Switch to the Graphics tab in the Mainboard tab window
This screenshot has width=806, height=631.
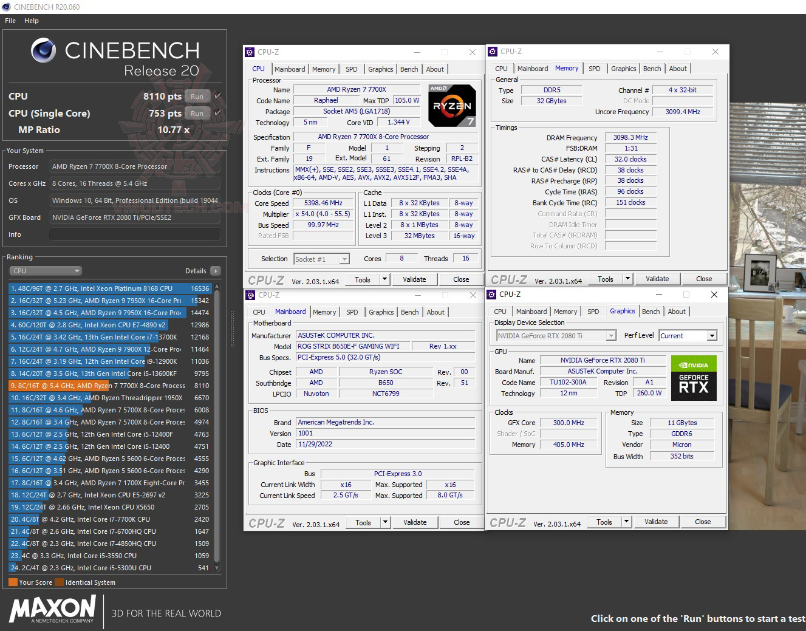tap(381, 312)
